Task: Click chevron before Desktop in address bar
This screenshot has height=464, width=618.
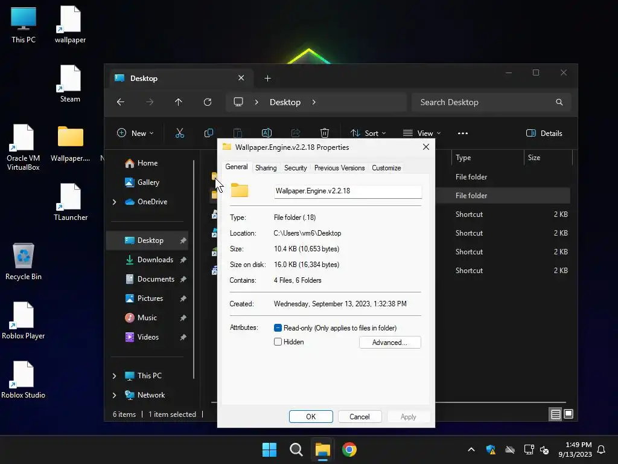Action: 256,102
